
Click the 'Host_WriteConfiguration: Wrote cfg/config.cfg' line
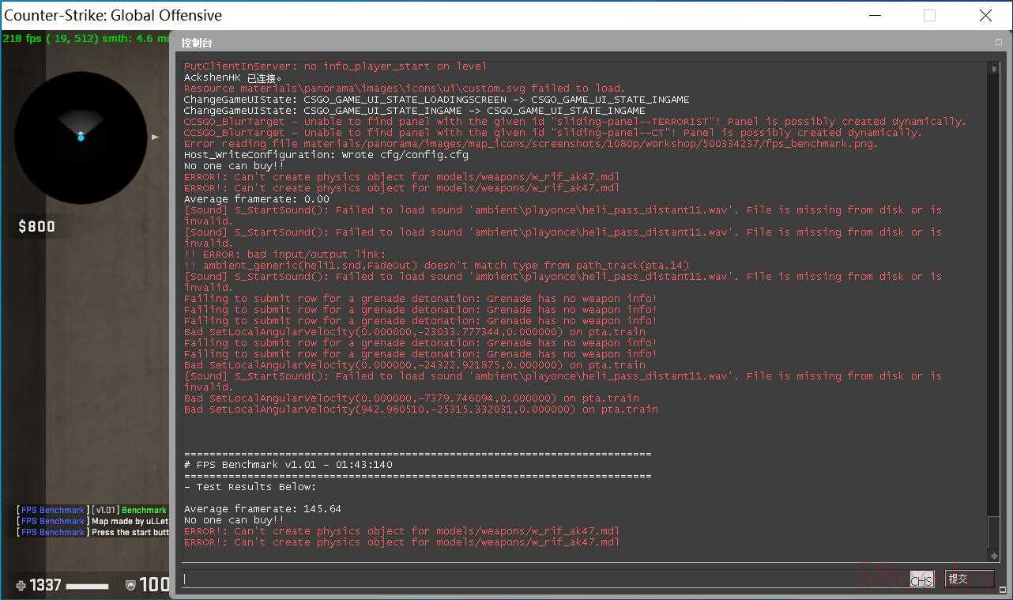click(x=326, y=155)
